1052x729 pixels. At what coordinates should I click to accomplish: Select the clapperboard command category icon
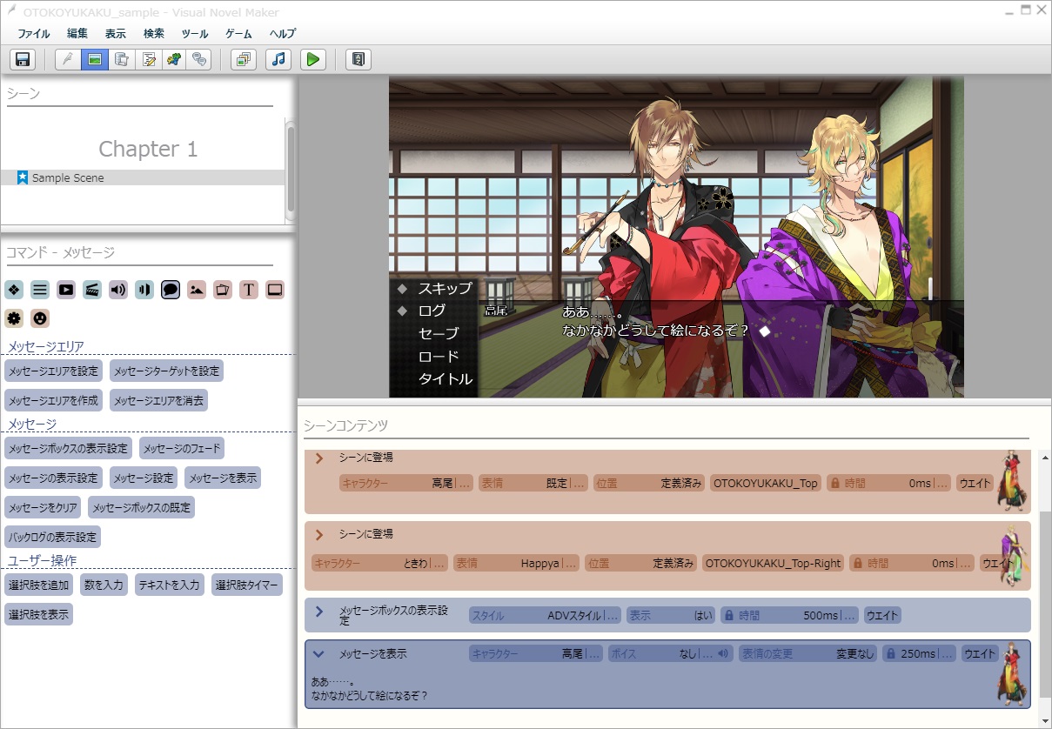92,290
